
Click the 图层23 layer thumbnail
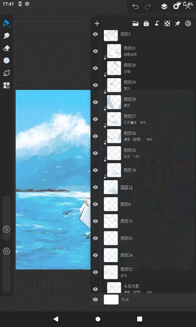click(111, 238)
